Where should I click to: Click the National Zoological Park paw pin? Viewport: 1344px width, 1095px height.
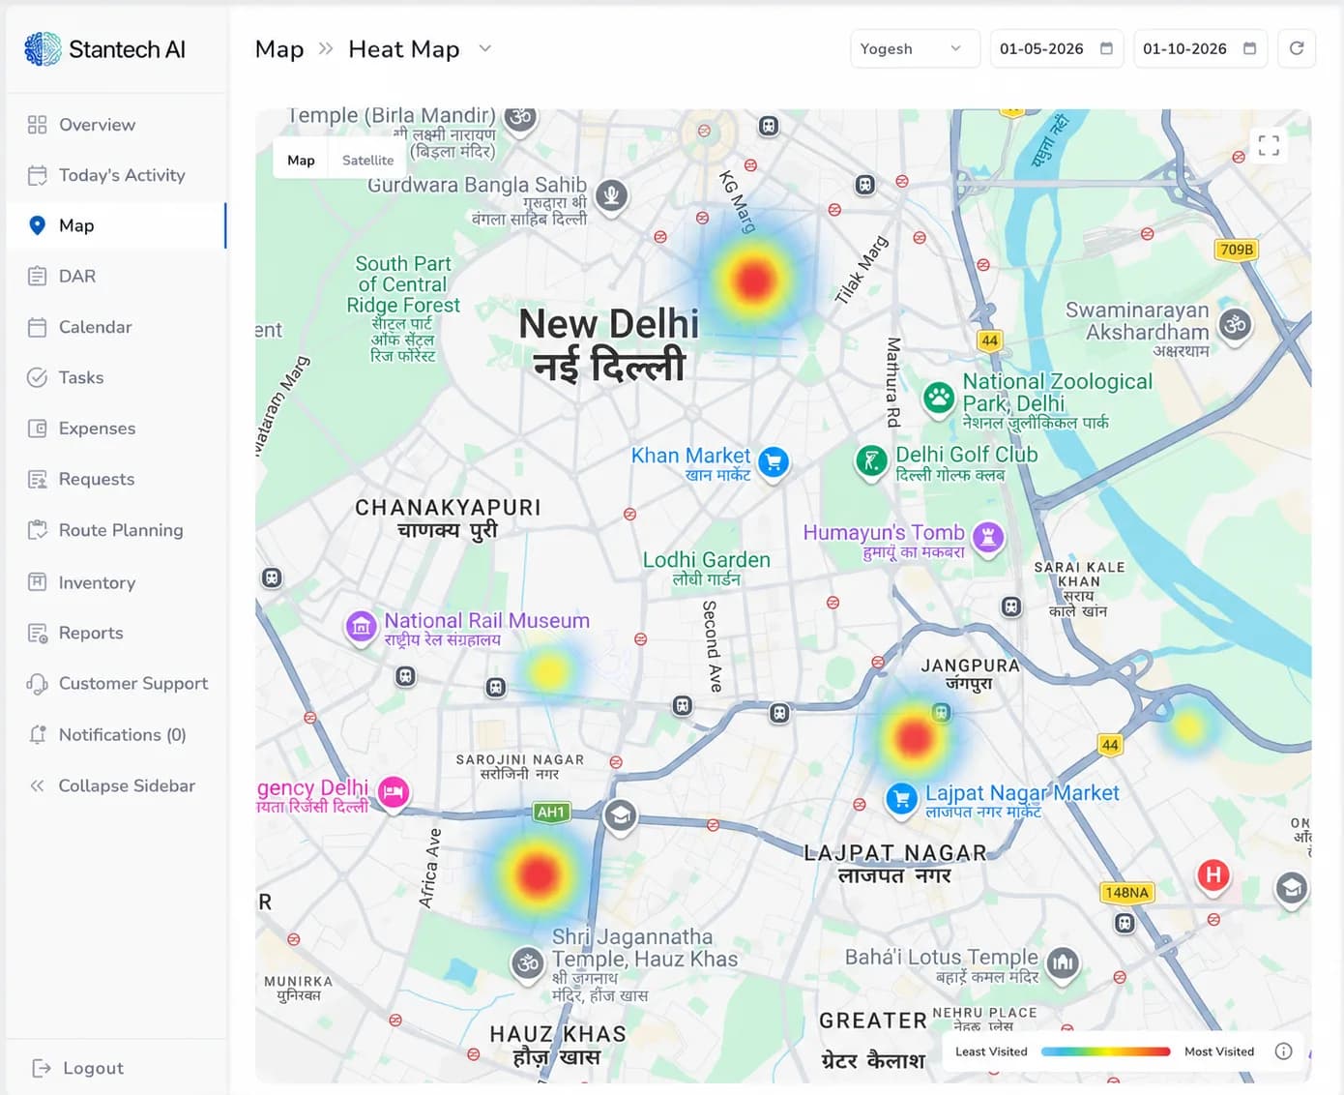coord(938,398)
